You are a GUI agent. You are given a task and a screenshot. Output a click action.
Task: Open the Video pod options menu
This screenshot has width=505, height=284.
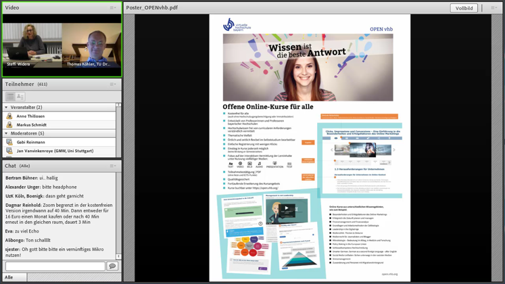pyautogui.click(x=114, y=8)
